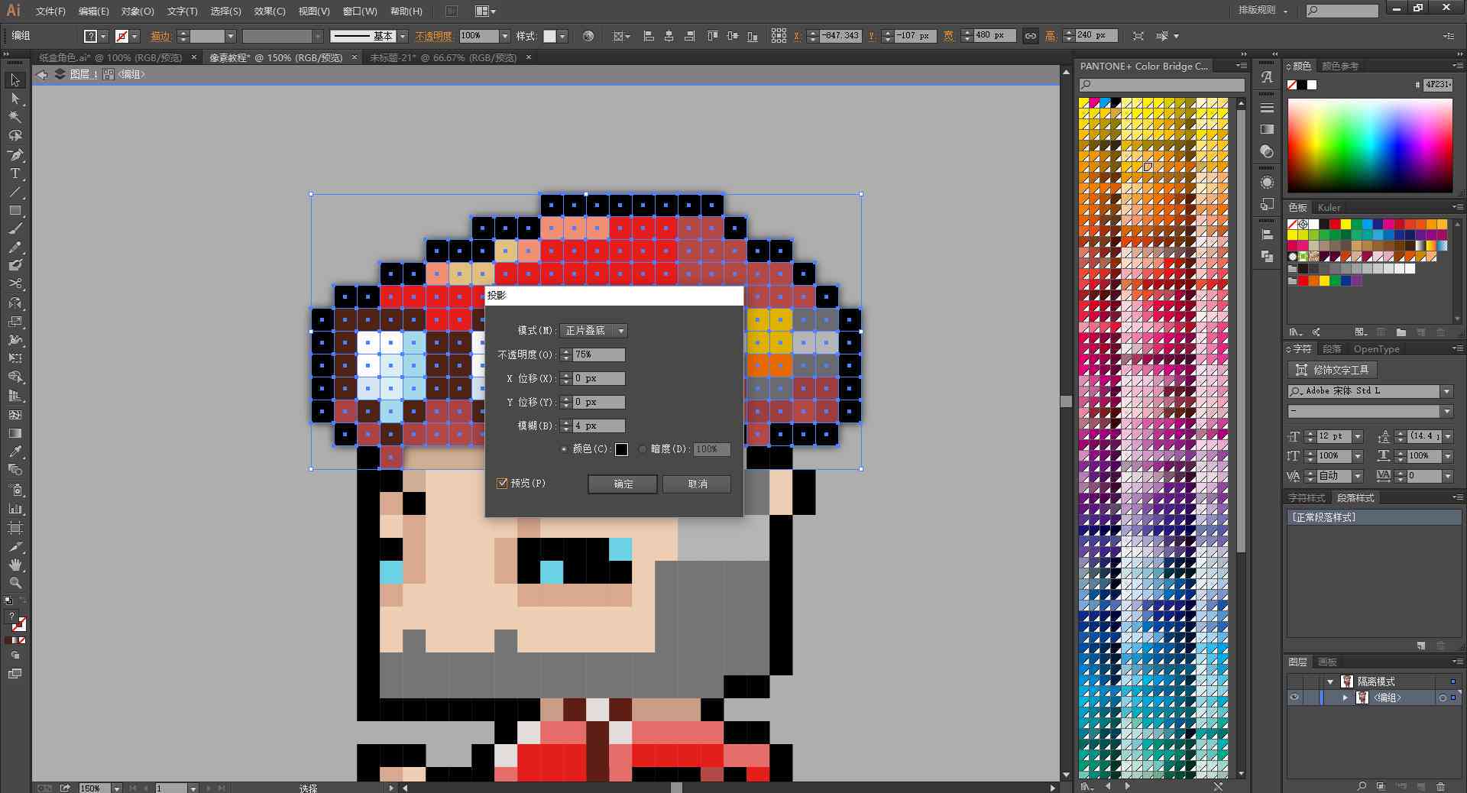Select the 暗度 darkness radio button

(643, 449)
